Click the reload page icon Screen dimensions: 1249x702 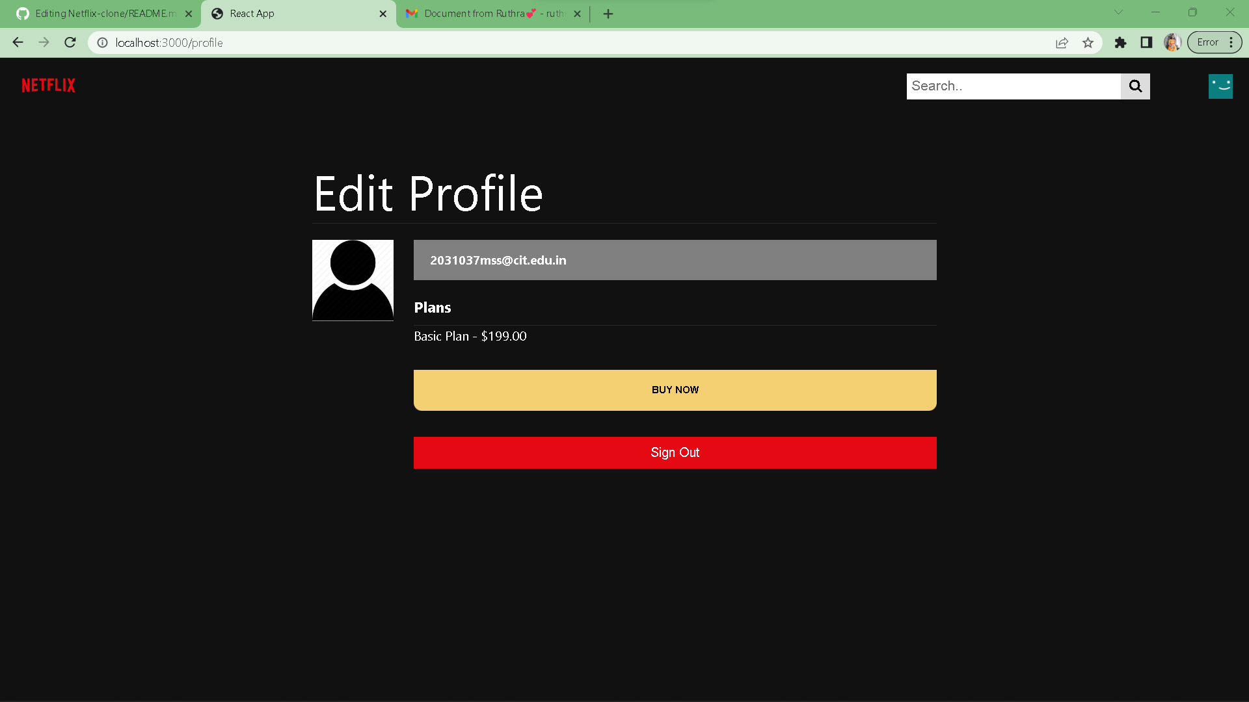pos(70,42)
